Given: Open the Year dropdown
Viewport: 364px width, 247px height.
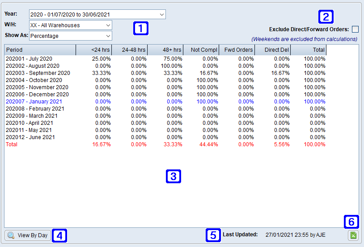Looking at the screenshot, I should (97, 15).
